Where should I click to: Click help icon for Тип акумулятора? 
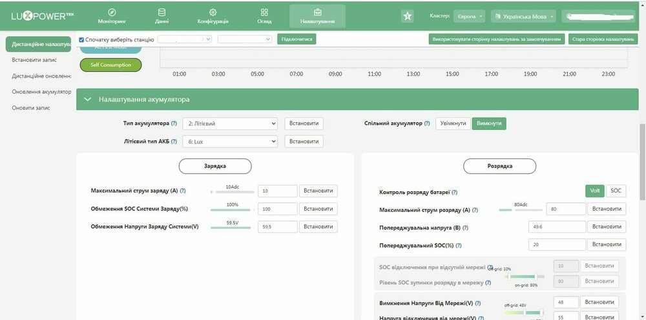[x=174, y=123]
